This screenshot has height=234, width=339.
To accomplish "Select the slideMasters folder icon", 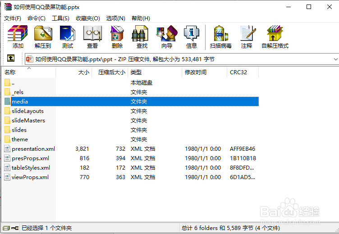I will [7, 121].
